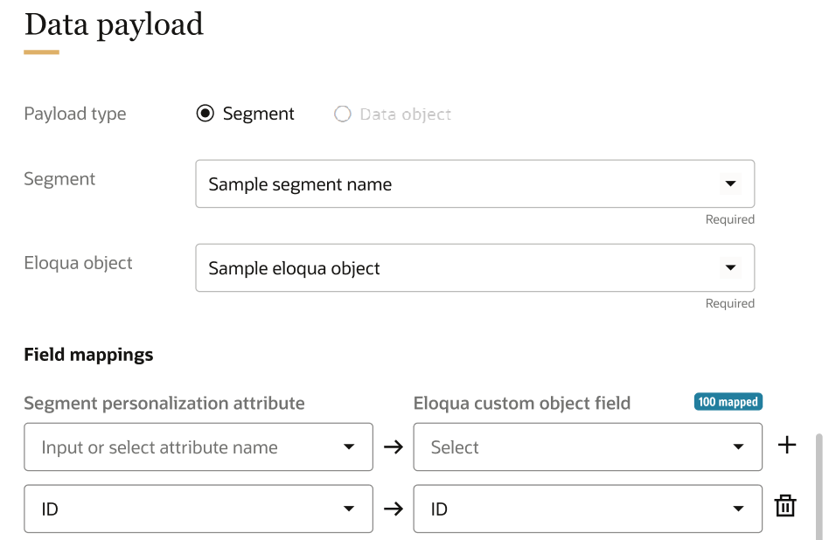Click the 100 mapped badge
The height and width of the screenshot is (540, 836).
click(x=728, y=402)
